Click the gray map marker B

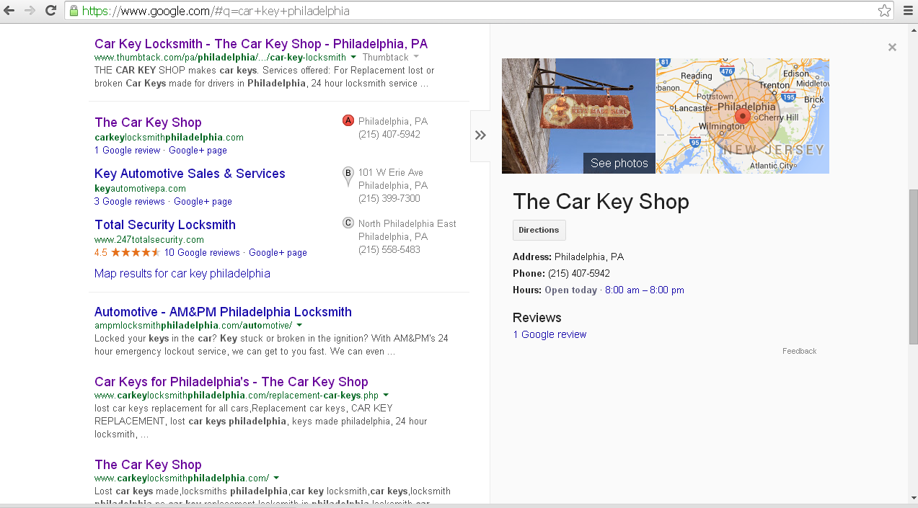[x=348, y=173]
